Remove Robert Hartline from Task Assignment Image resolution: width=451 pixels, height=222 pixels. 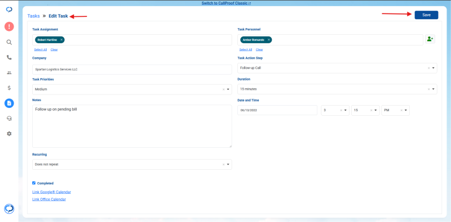tap(61, 40)
